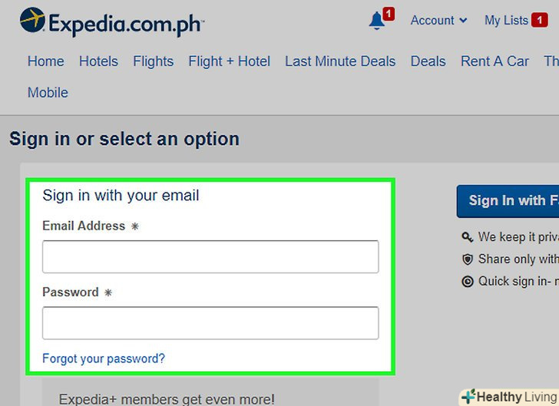Open the My Lists link
Image resolution: width=559 pixels, height=406 pixels.
506,21
